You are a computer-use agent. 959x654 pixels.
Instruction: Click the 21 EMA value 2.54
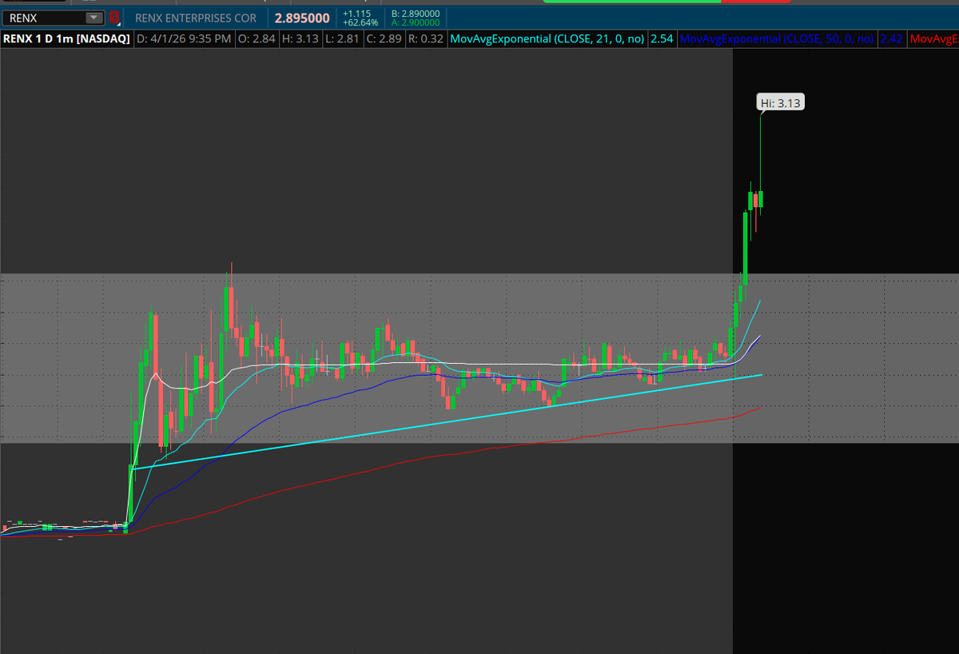click(x=661, y=38)
